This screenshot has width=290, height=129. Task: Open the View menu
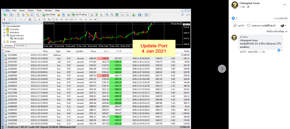pyautogui.click(x=14, y=11)
